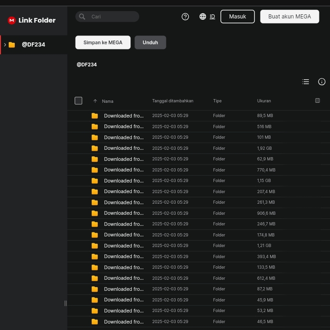Expand the @DF234 folder tree chevron

(x=5, y=45)
